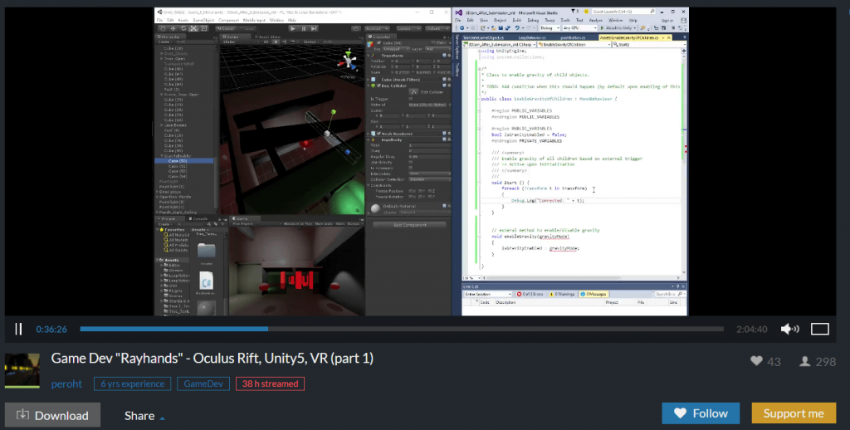Toggle the Is Kinematic checkbox
Image resolution: width=850 pixels, height=430 pixels.
(410, 168)
